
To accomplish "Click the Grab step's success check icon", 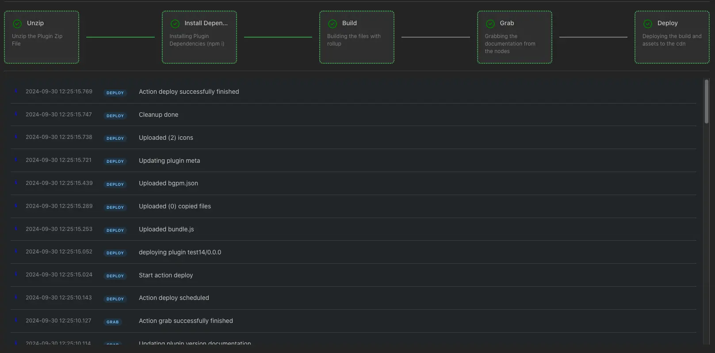I will (490, 24).
